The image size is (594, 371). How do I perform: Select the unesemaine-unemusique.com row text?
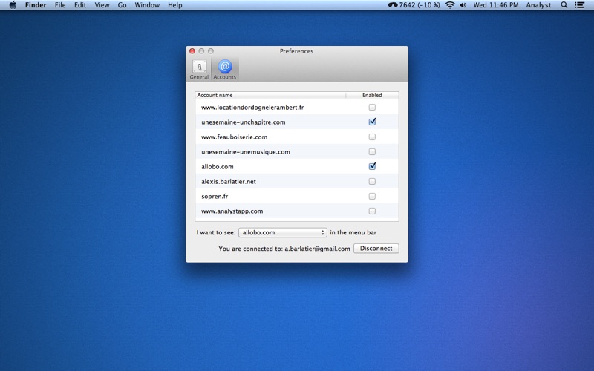coord(246,152)
